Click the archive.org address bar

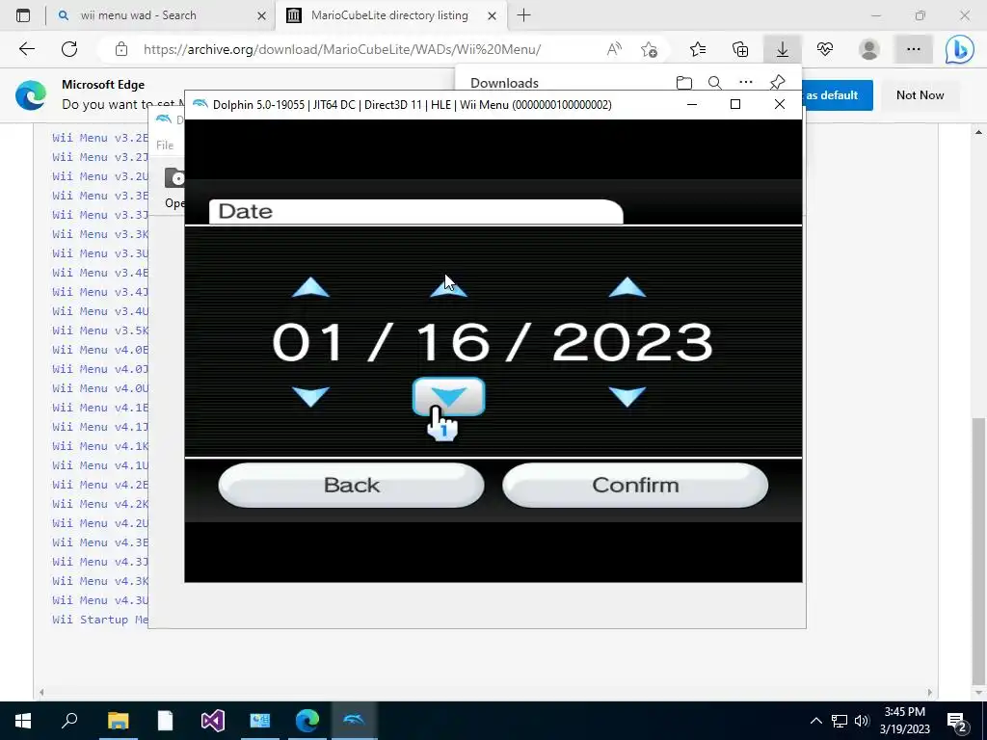(x=342, y=49)
